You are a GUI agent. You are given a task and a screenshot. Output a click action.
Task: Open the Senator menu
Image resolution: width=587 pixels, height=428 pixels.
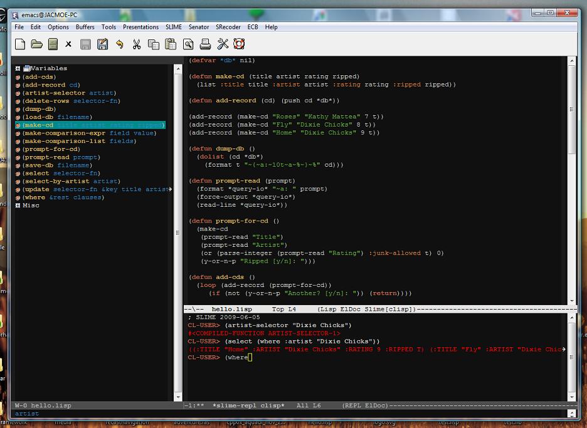199,27
